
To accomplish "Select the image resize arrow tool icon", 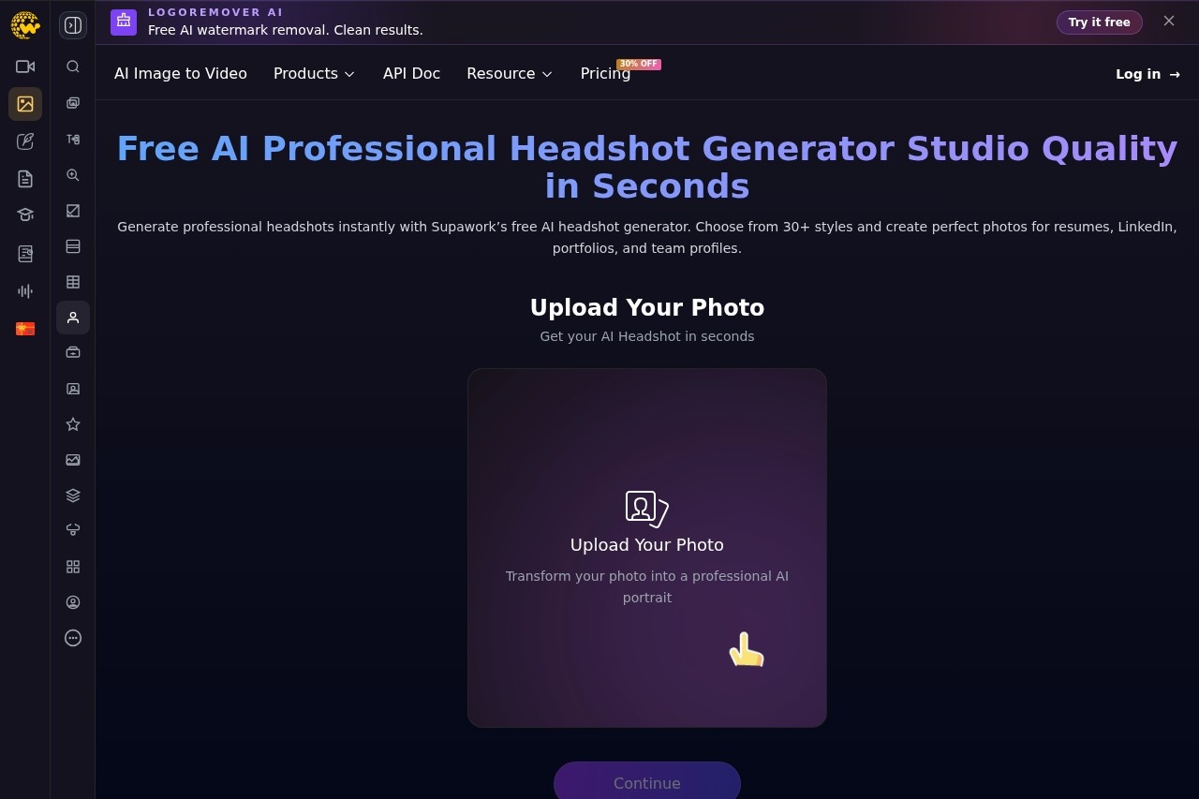I will [x=73, y=211].
